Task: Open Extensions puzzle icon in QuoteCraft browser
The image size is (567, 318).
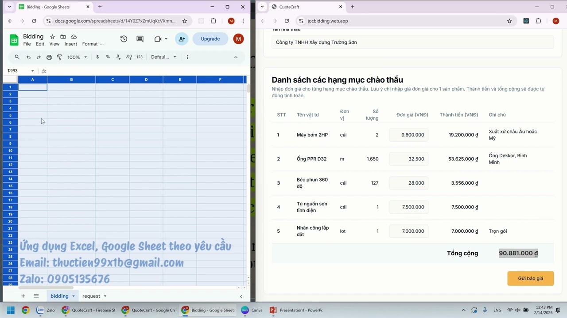Action: 539,21
